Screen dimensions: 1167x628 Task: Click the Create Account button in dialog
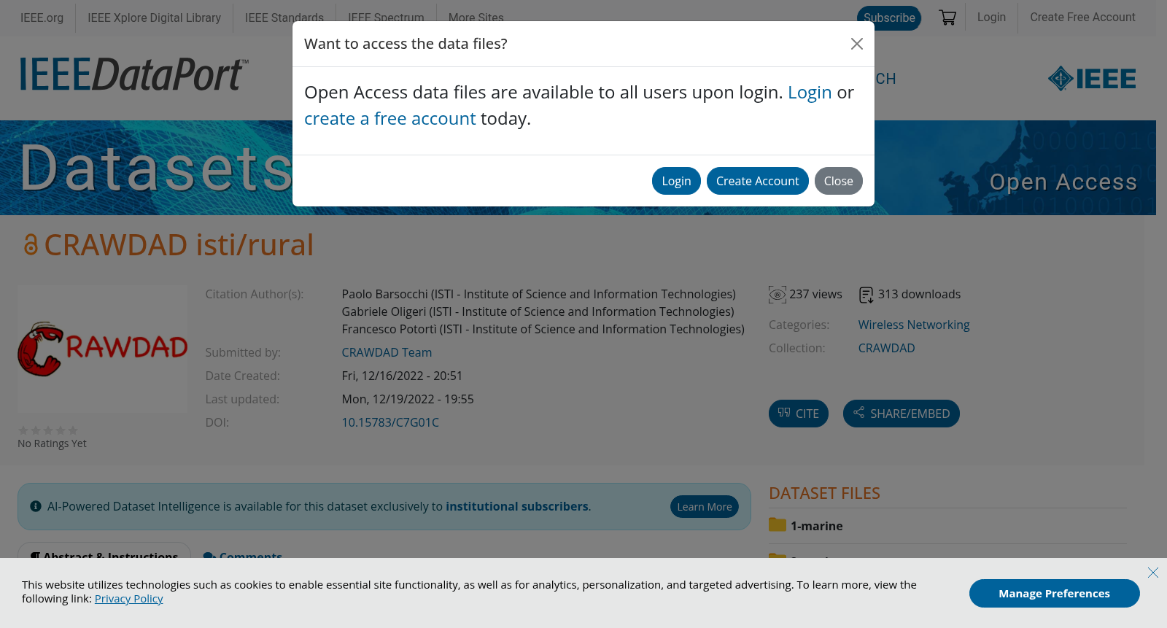coord(757,181)
